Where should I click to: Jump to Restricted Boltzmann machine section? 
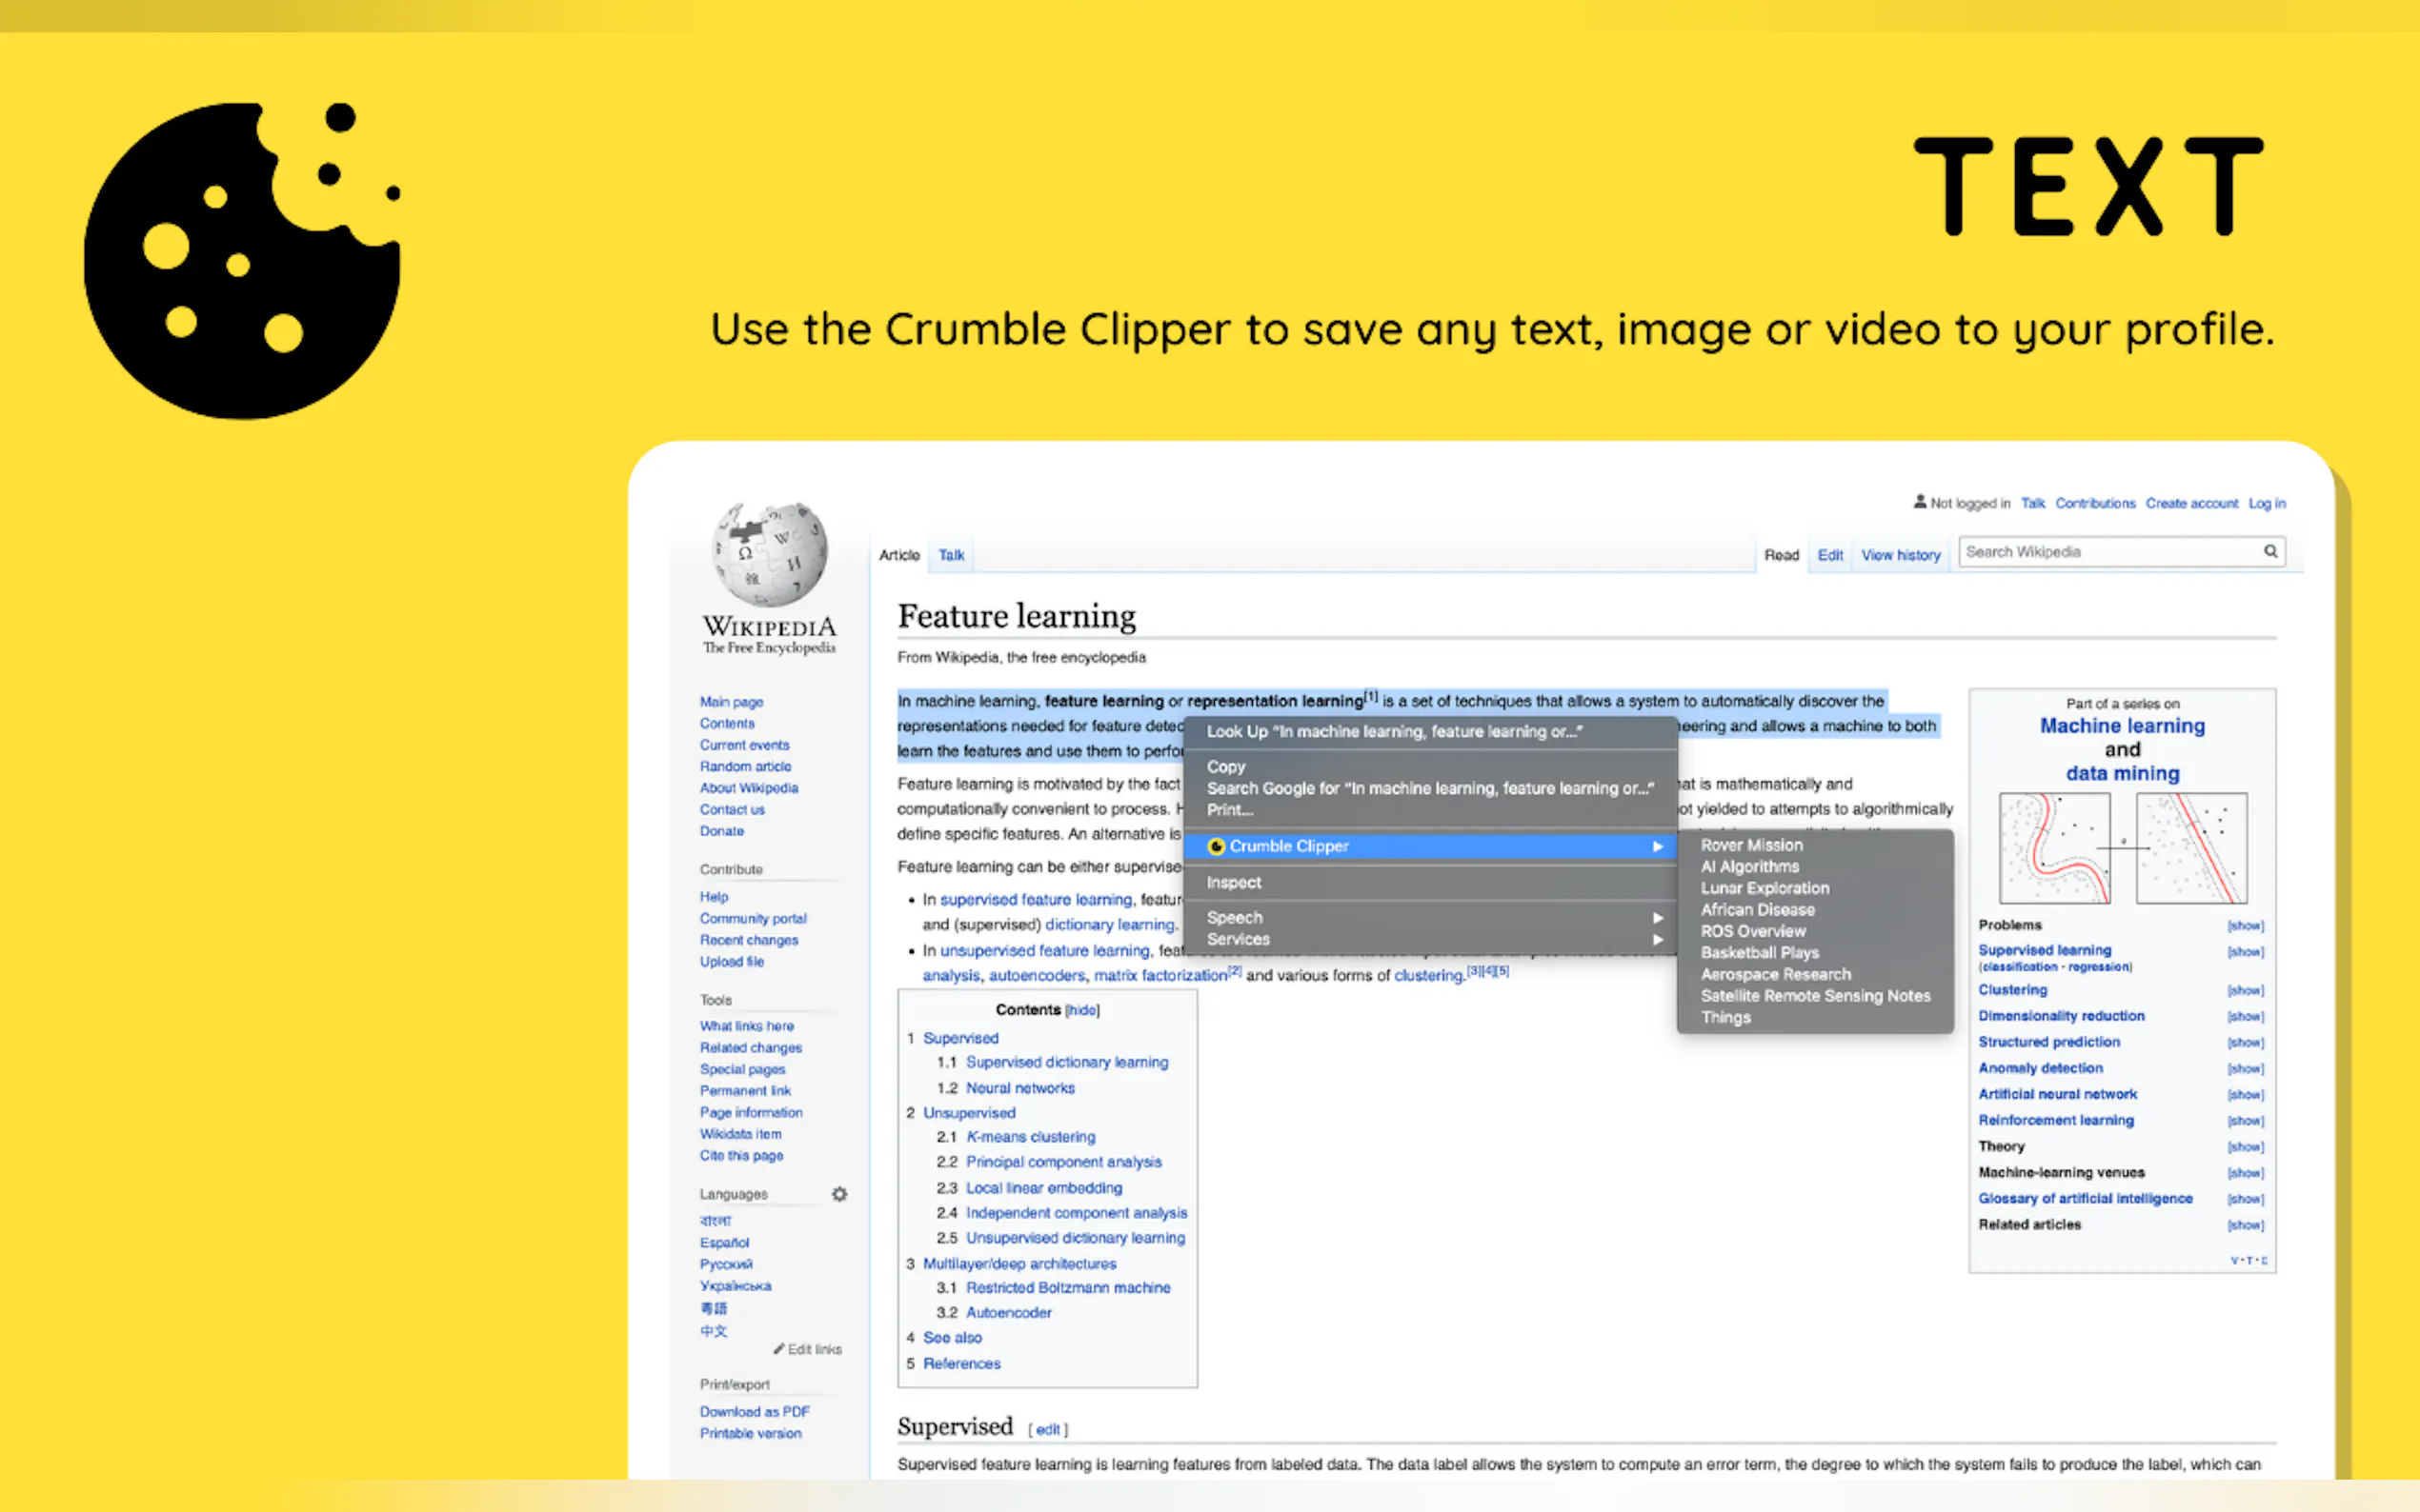1067,1288
